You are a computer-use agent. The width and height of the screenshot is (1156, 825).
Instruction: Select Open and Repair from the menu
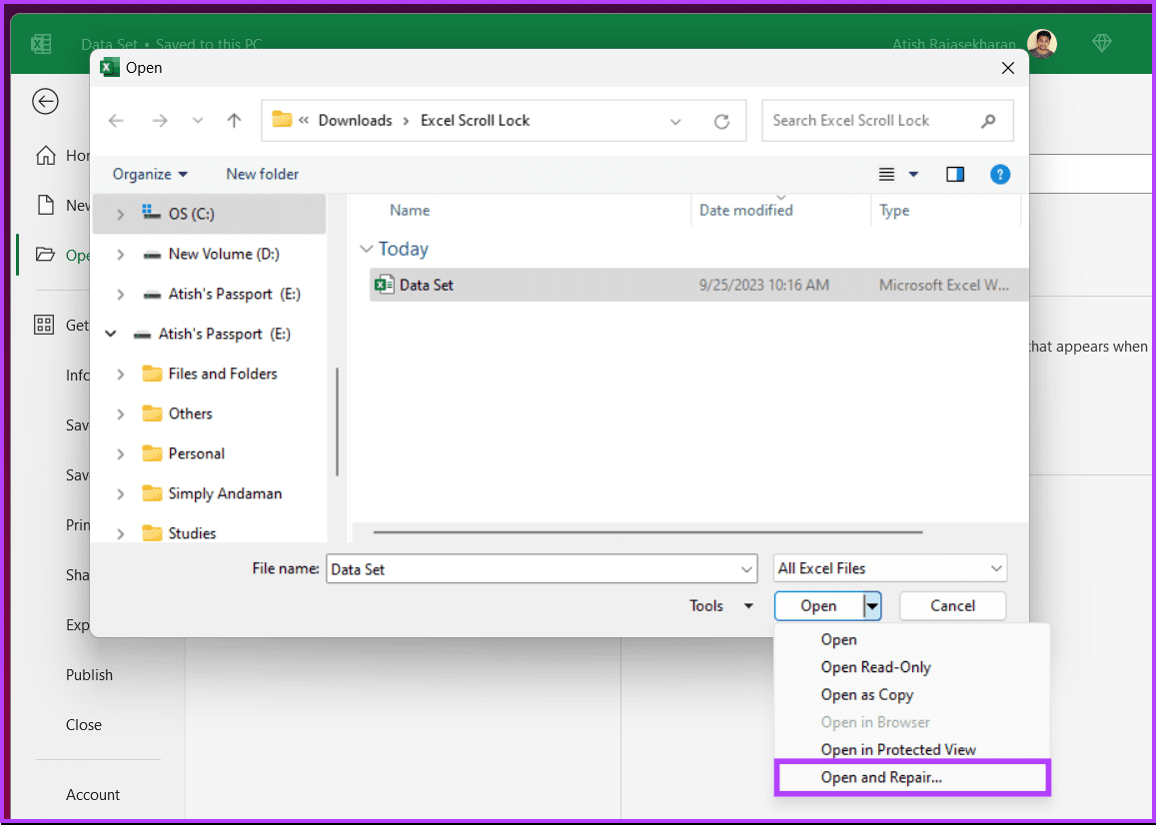point(881,777)
